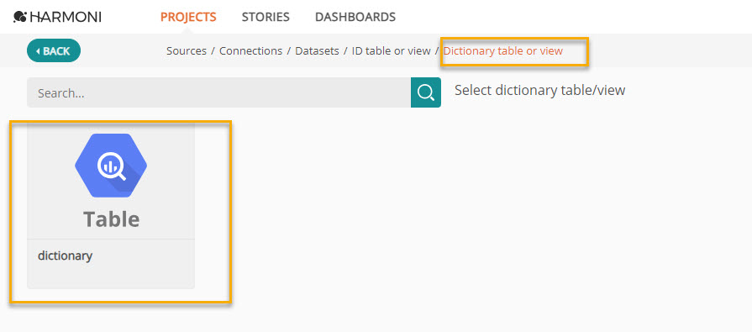
Task: Go to the DASHBOARDS tab
Action: coord(355,18)
